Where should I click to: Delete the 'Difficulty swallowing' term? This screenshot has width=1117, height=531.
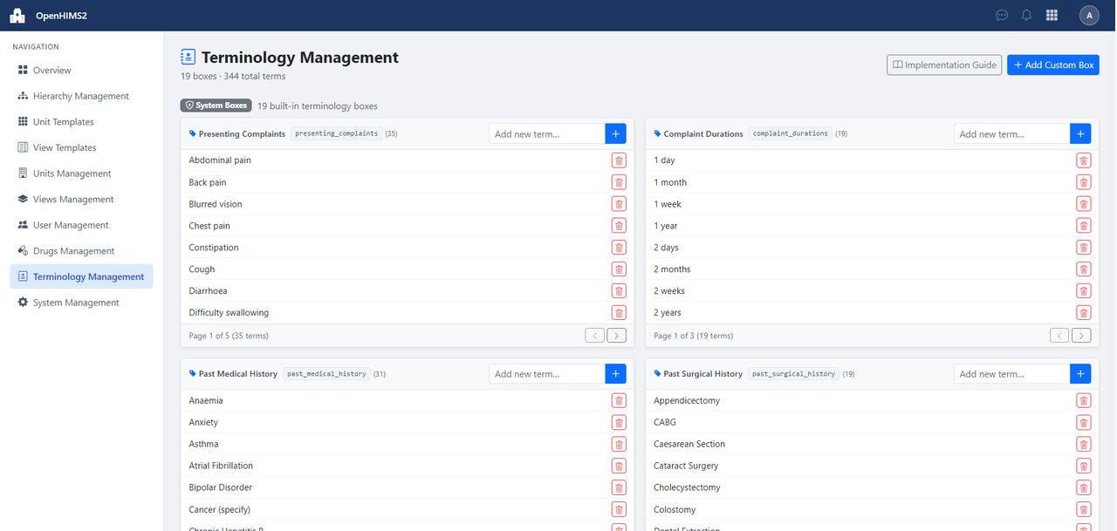click(x=619, y=313)
